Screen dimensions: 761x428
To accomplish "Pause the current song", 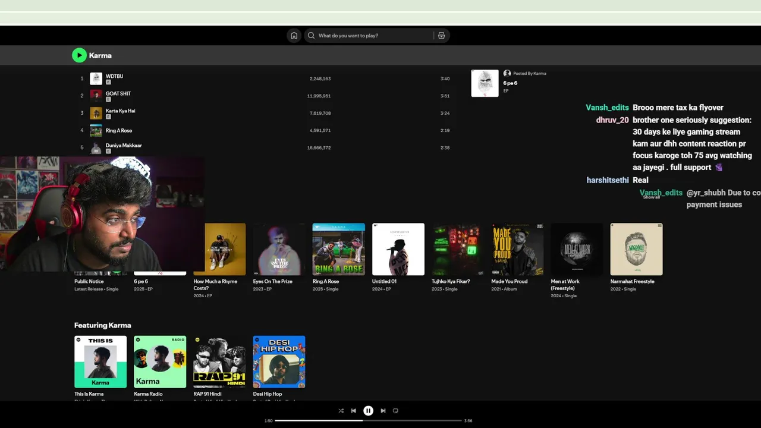I will click(368, 411).
